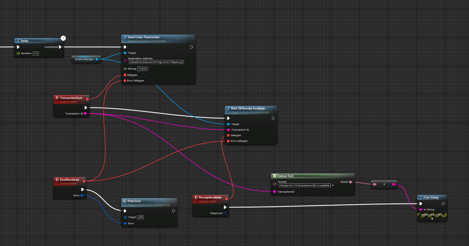Click the conversion node's output pin
Image resolution: width=469 pixels, height=246 pixels.
coord(393,184)
